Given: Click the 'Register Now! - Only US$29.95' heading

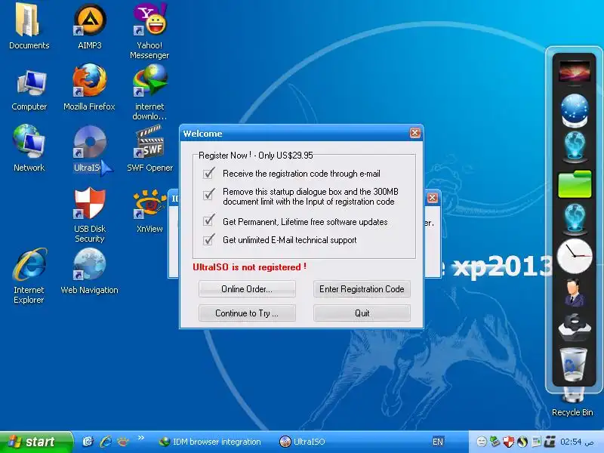Looking at the screenshot, I should coord(256,156).
